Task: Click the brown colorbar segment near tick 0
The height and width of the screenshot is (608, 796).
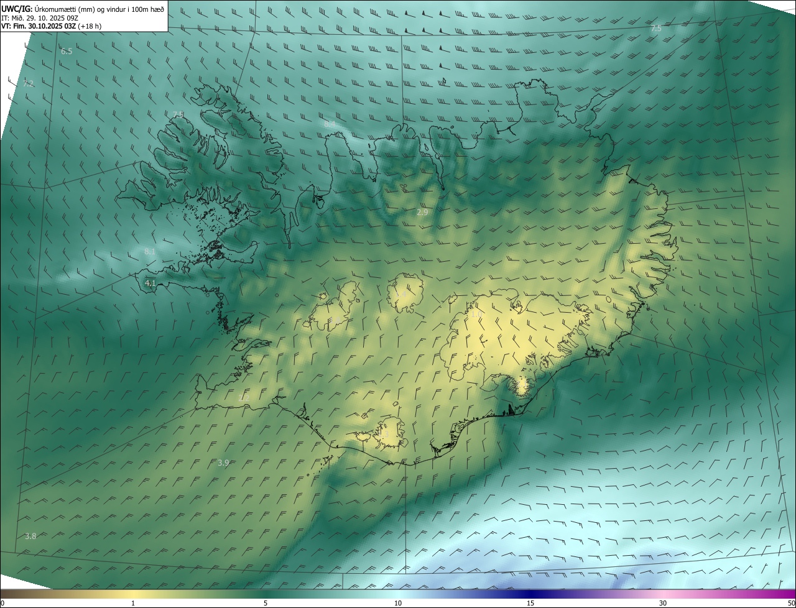Action: [9, 594]
